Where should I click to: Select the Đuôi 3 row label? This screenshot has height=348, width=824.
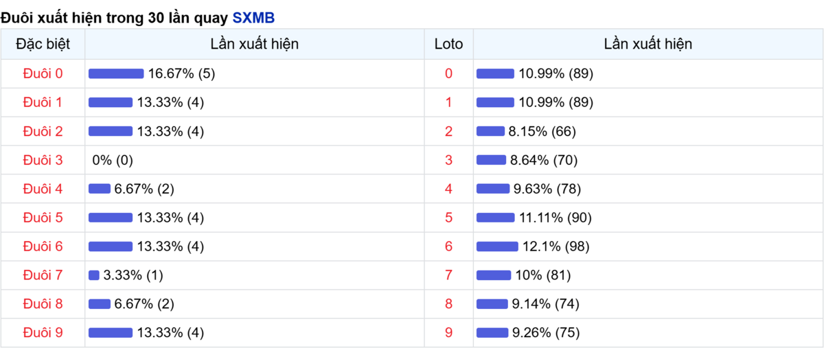pos(43,160)
